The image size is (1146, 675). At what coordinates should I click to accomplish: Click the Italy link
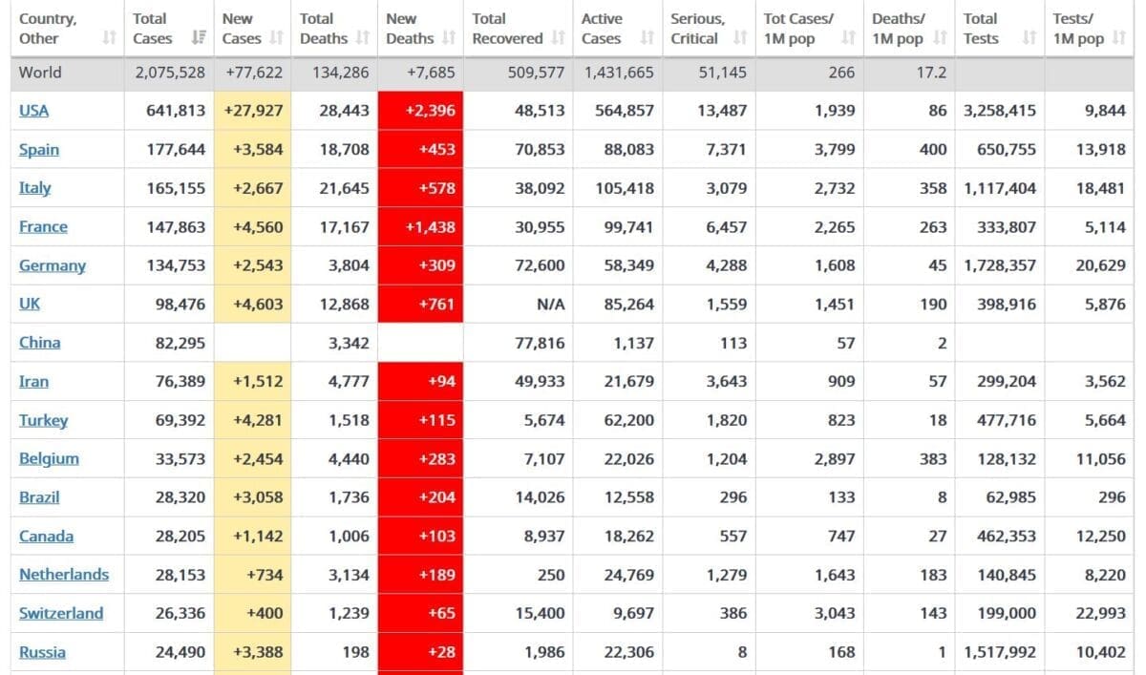click(x=35, y=188)
